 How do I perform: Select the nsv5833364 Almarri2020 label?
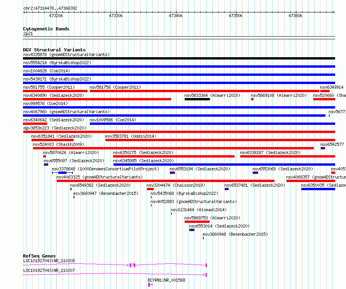212,95
